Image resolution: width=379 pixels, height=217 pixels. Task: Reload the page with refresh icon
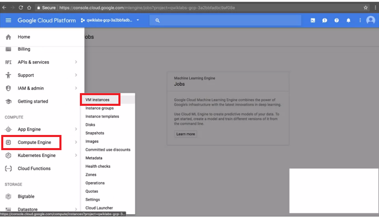21,8
